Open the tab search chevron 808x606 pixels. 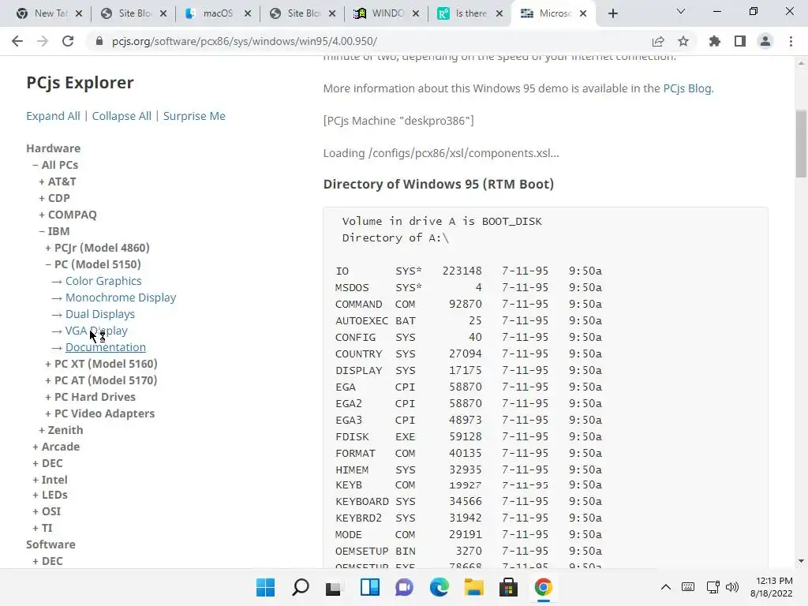pos(681,11)
